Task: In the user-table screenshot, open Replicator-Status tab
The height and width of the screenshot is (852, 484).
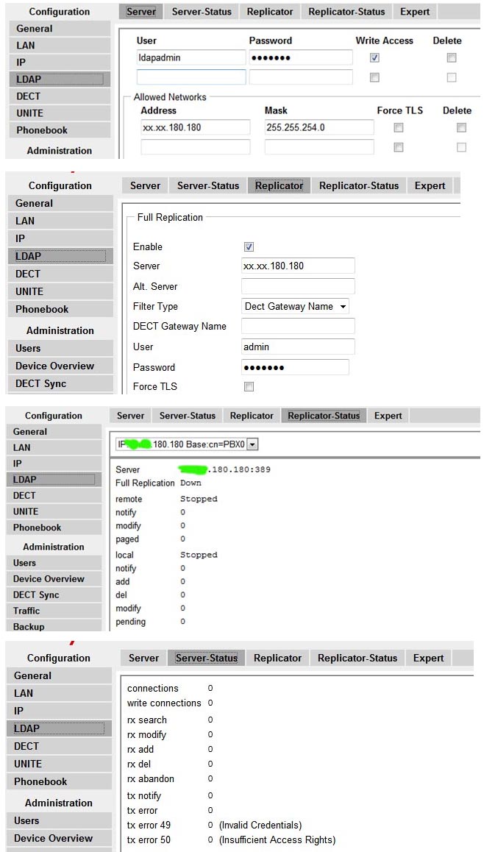Action: point(346,12)
